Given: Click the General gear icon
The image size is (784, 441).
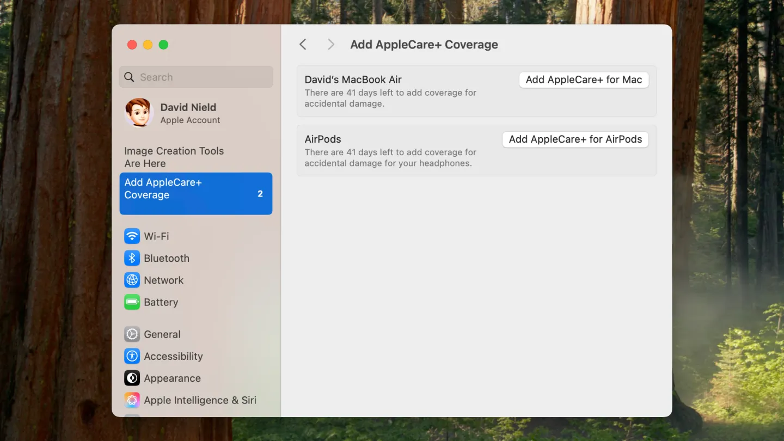Looking at the screenshot, I should [x=132, y=334].
